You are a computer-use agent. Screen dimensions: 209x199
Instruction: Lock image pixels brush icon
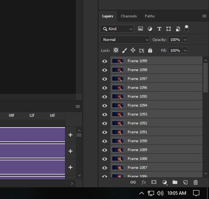[124, 51]
